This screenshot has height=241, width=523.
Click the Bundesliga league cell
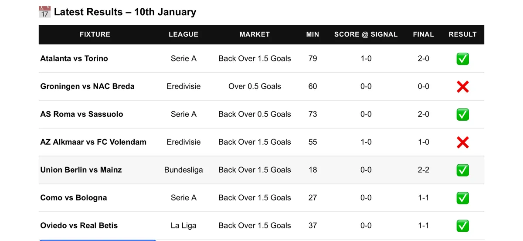pos(183,170)
